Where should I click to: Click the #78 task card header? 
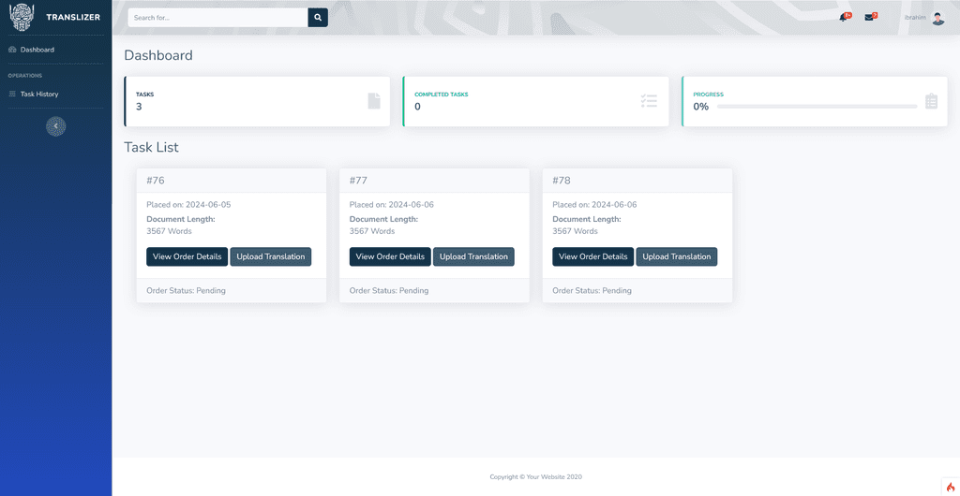[x=637, y=181]
